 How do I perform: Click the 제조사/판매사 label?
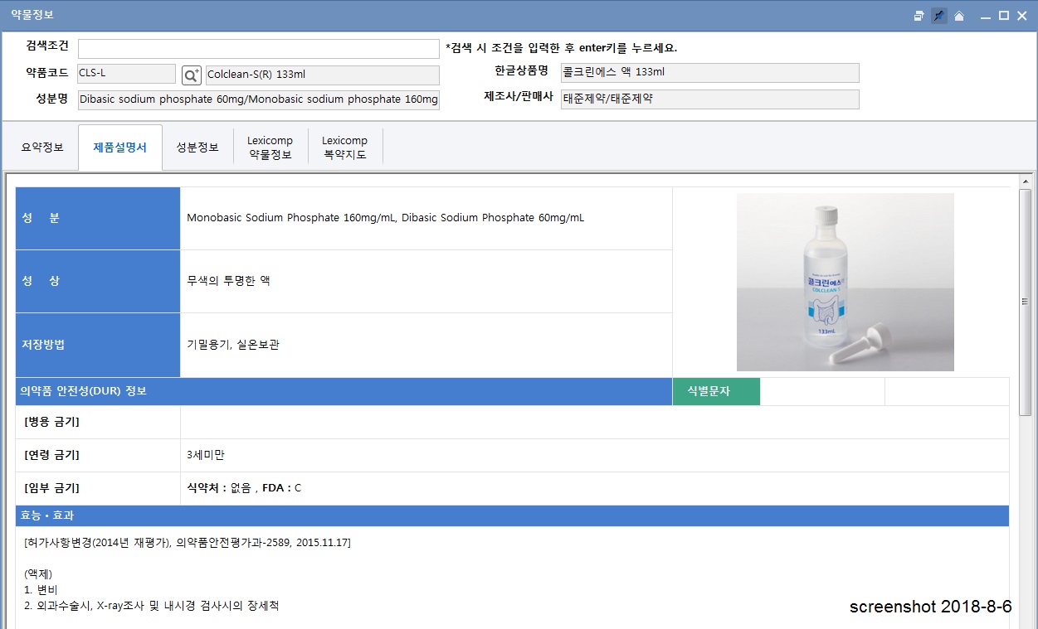[x=519, y=96]
